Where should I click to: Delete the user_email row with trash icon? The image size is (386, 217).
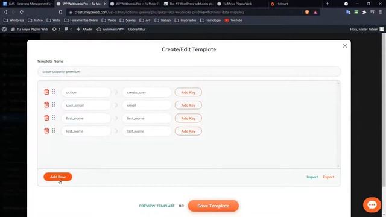point(46,105)
